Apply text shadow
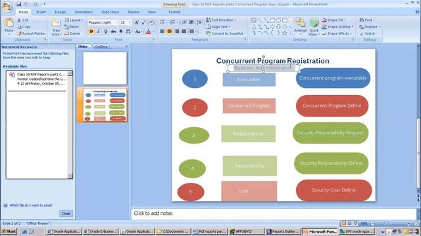 121,31
